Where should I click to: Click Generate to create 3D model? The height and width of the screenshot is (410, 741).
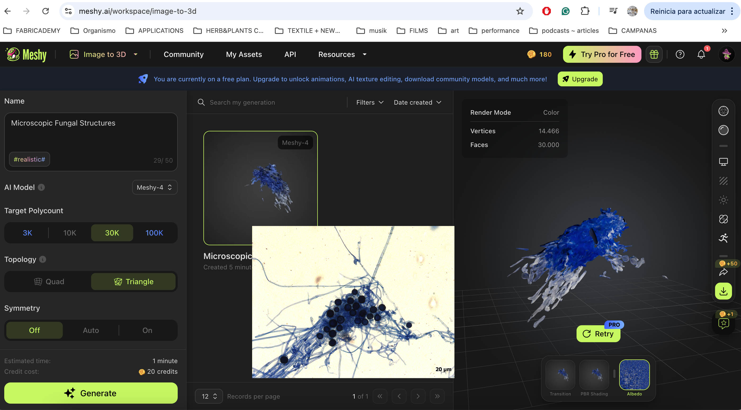coord(91,393)
